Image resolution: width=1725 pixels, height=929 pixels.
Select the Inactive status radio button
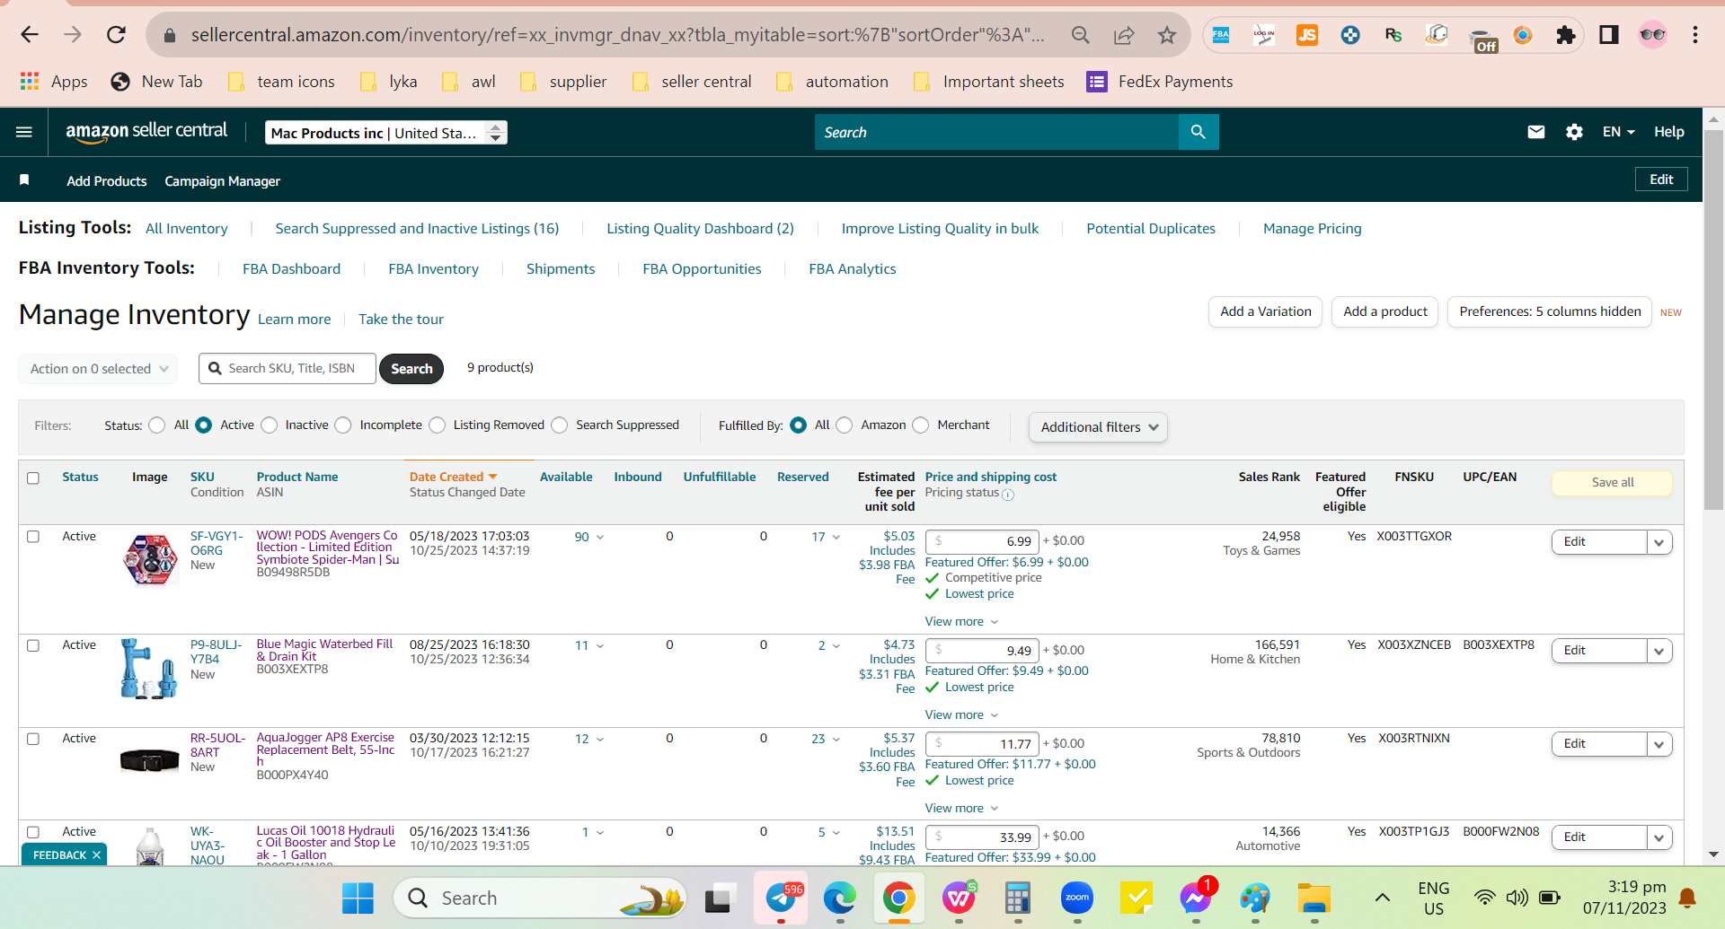click(x=270, y=425)
